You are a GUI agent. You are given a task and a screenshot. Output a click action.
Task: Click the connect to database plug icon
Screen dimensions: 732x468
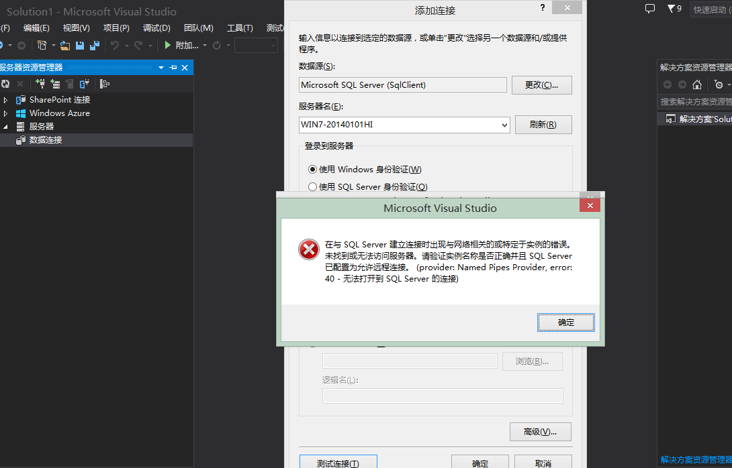click(40, 84)
